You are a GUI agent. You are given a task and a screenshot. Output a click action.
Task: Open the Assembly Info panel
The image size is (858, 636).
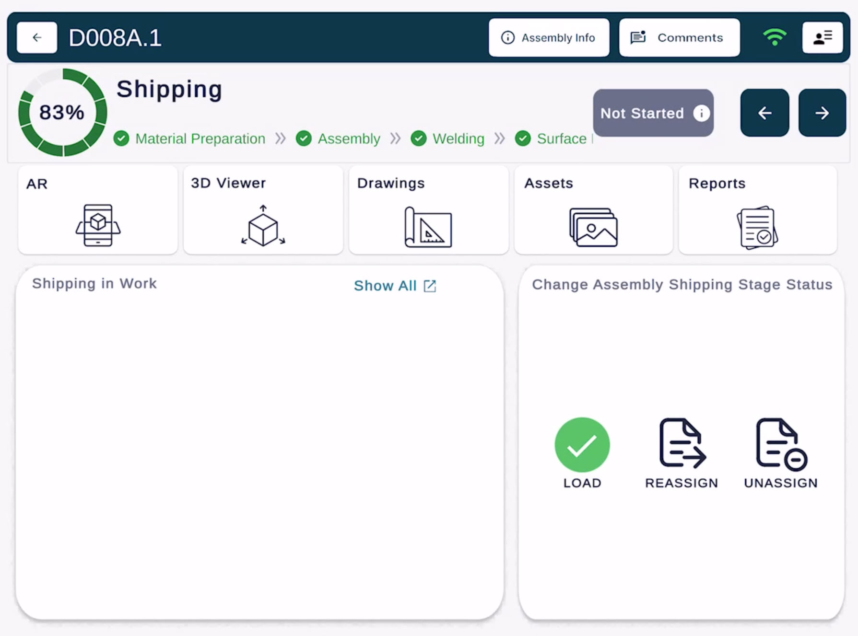click(549, 37)
